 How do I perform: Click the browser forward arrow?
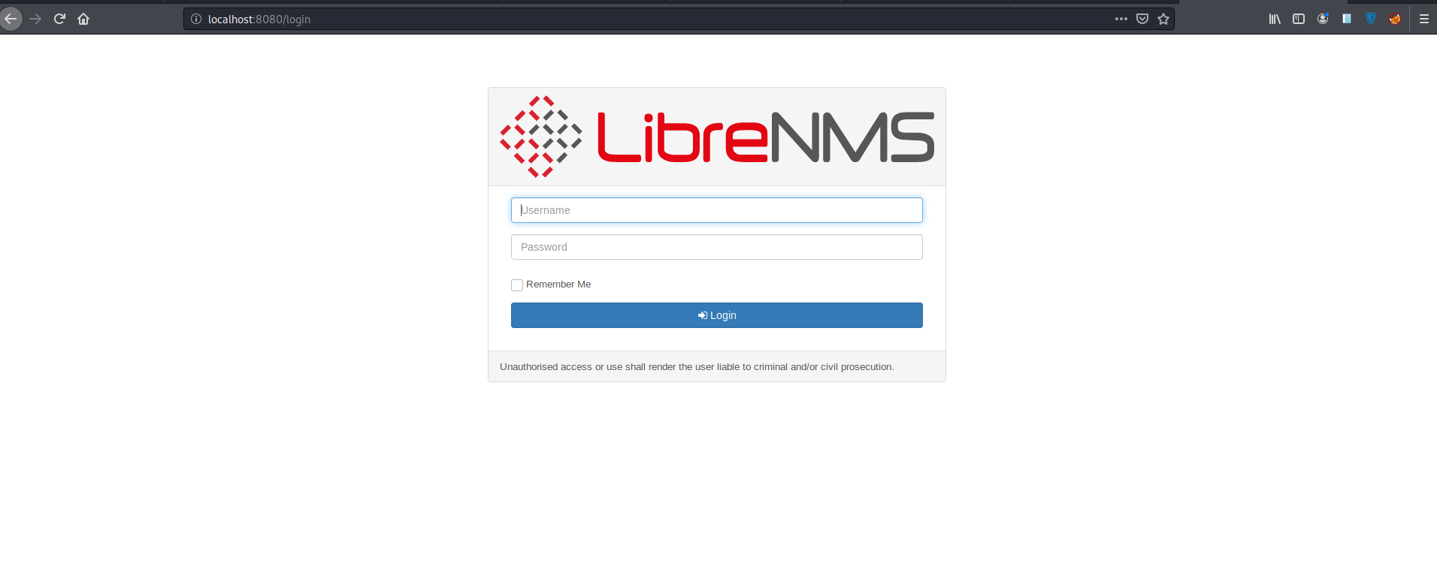(x=35, y=19)
